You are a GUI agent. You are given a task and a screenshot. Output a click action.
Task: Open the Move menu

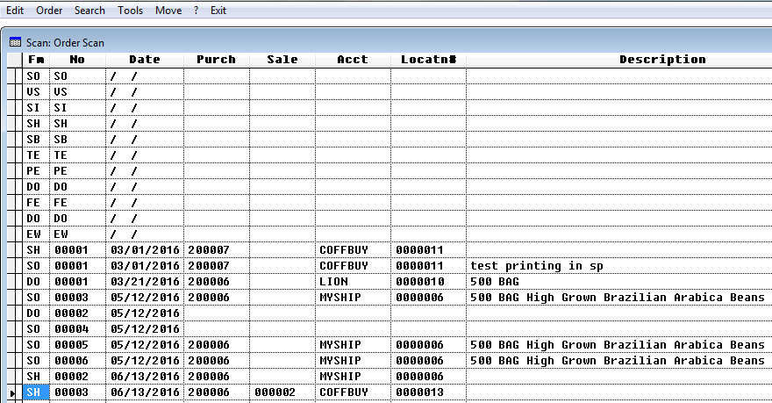[x=168, y=11]
